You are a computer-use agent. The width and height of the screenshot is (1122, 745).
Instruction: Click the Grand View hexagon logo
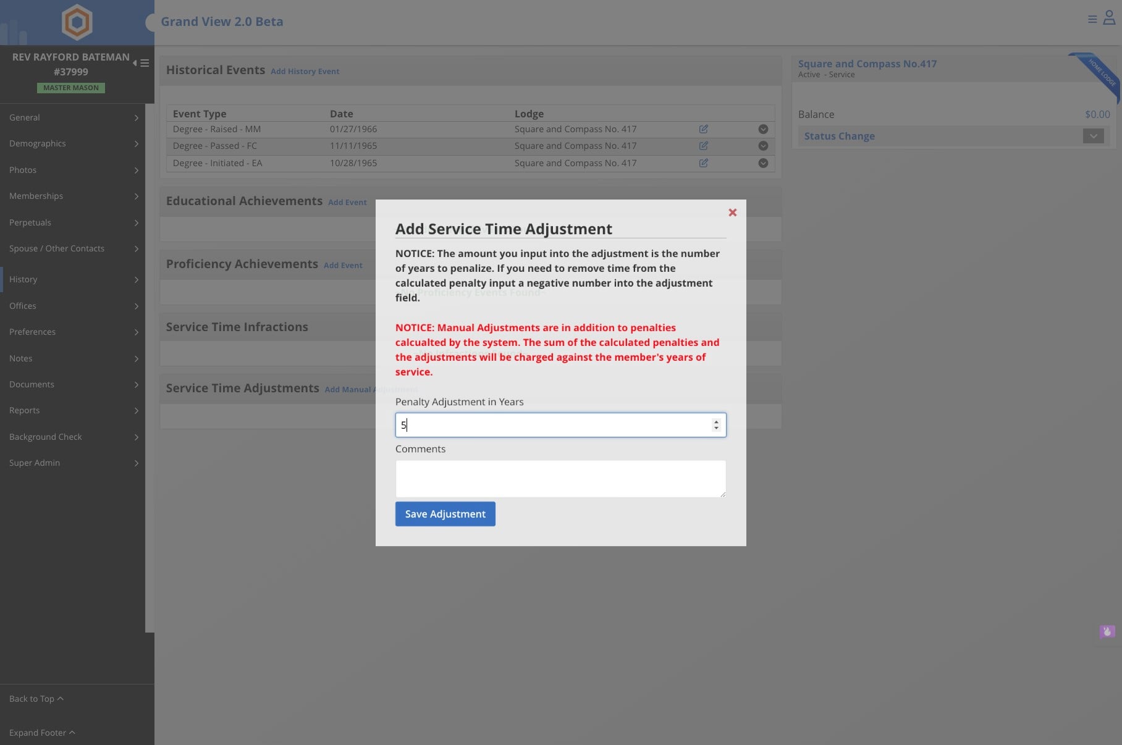click(x=77, y=22)
